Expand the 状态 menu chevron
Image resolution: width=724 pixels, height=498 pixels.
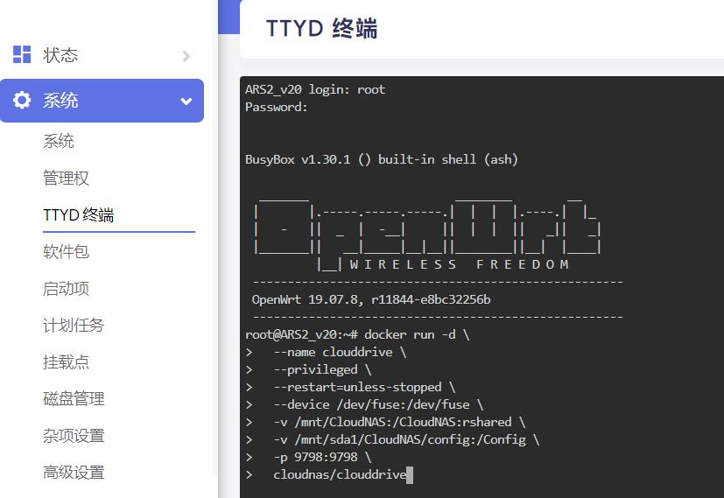pos(186,56)
